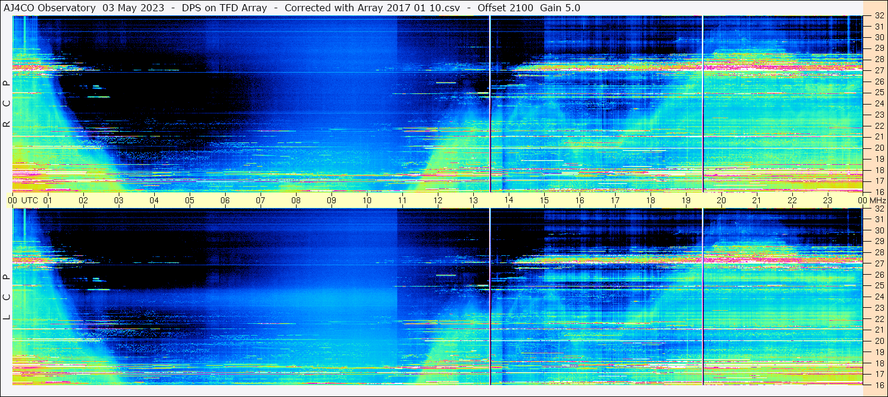Click "AJ4CO Observatory" in the header

pos(50,8)
